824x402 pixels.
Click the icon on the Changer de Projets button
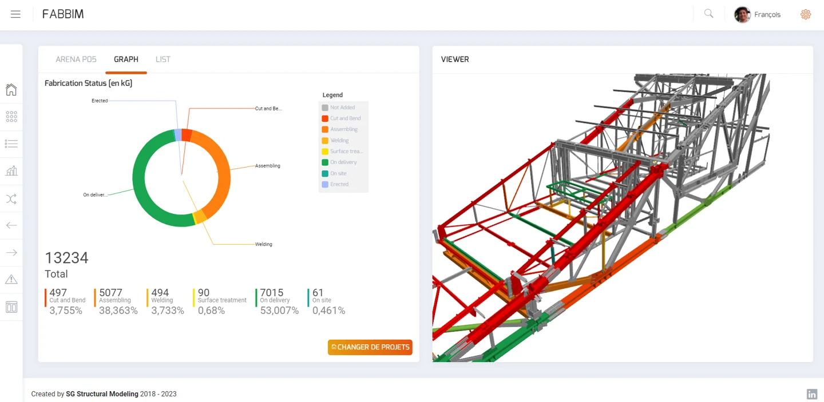pos(334,347)
